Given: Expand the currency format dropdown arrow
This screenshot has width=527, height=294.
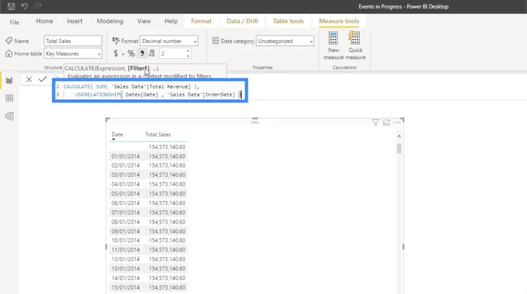Looking at the screenshot, I should coord(123,54).
